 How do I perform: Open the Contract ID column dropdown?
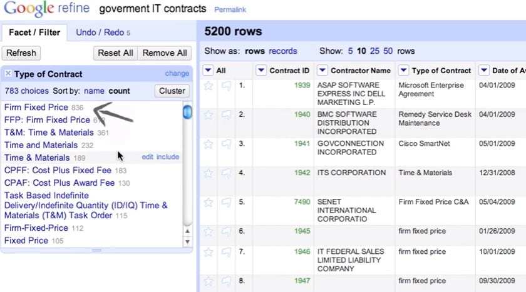[261, 71]
